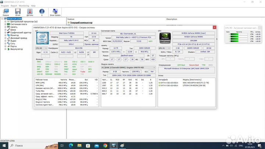The width and height of the screenshot is (265, 149).
Task: Click the KBL Charmander_KL motherboard button
Action: 128,34
